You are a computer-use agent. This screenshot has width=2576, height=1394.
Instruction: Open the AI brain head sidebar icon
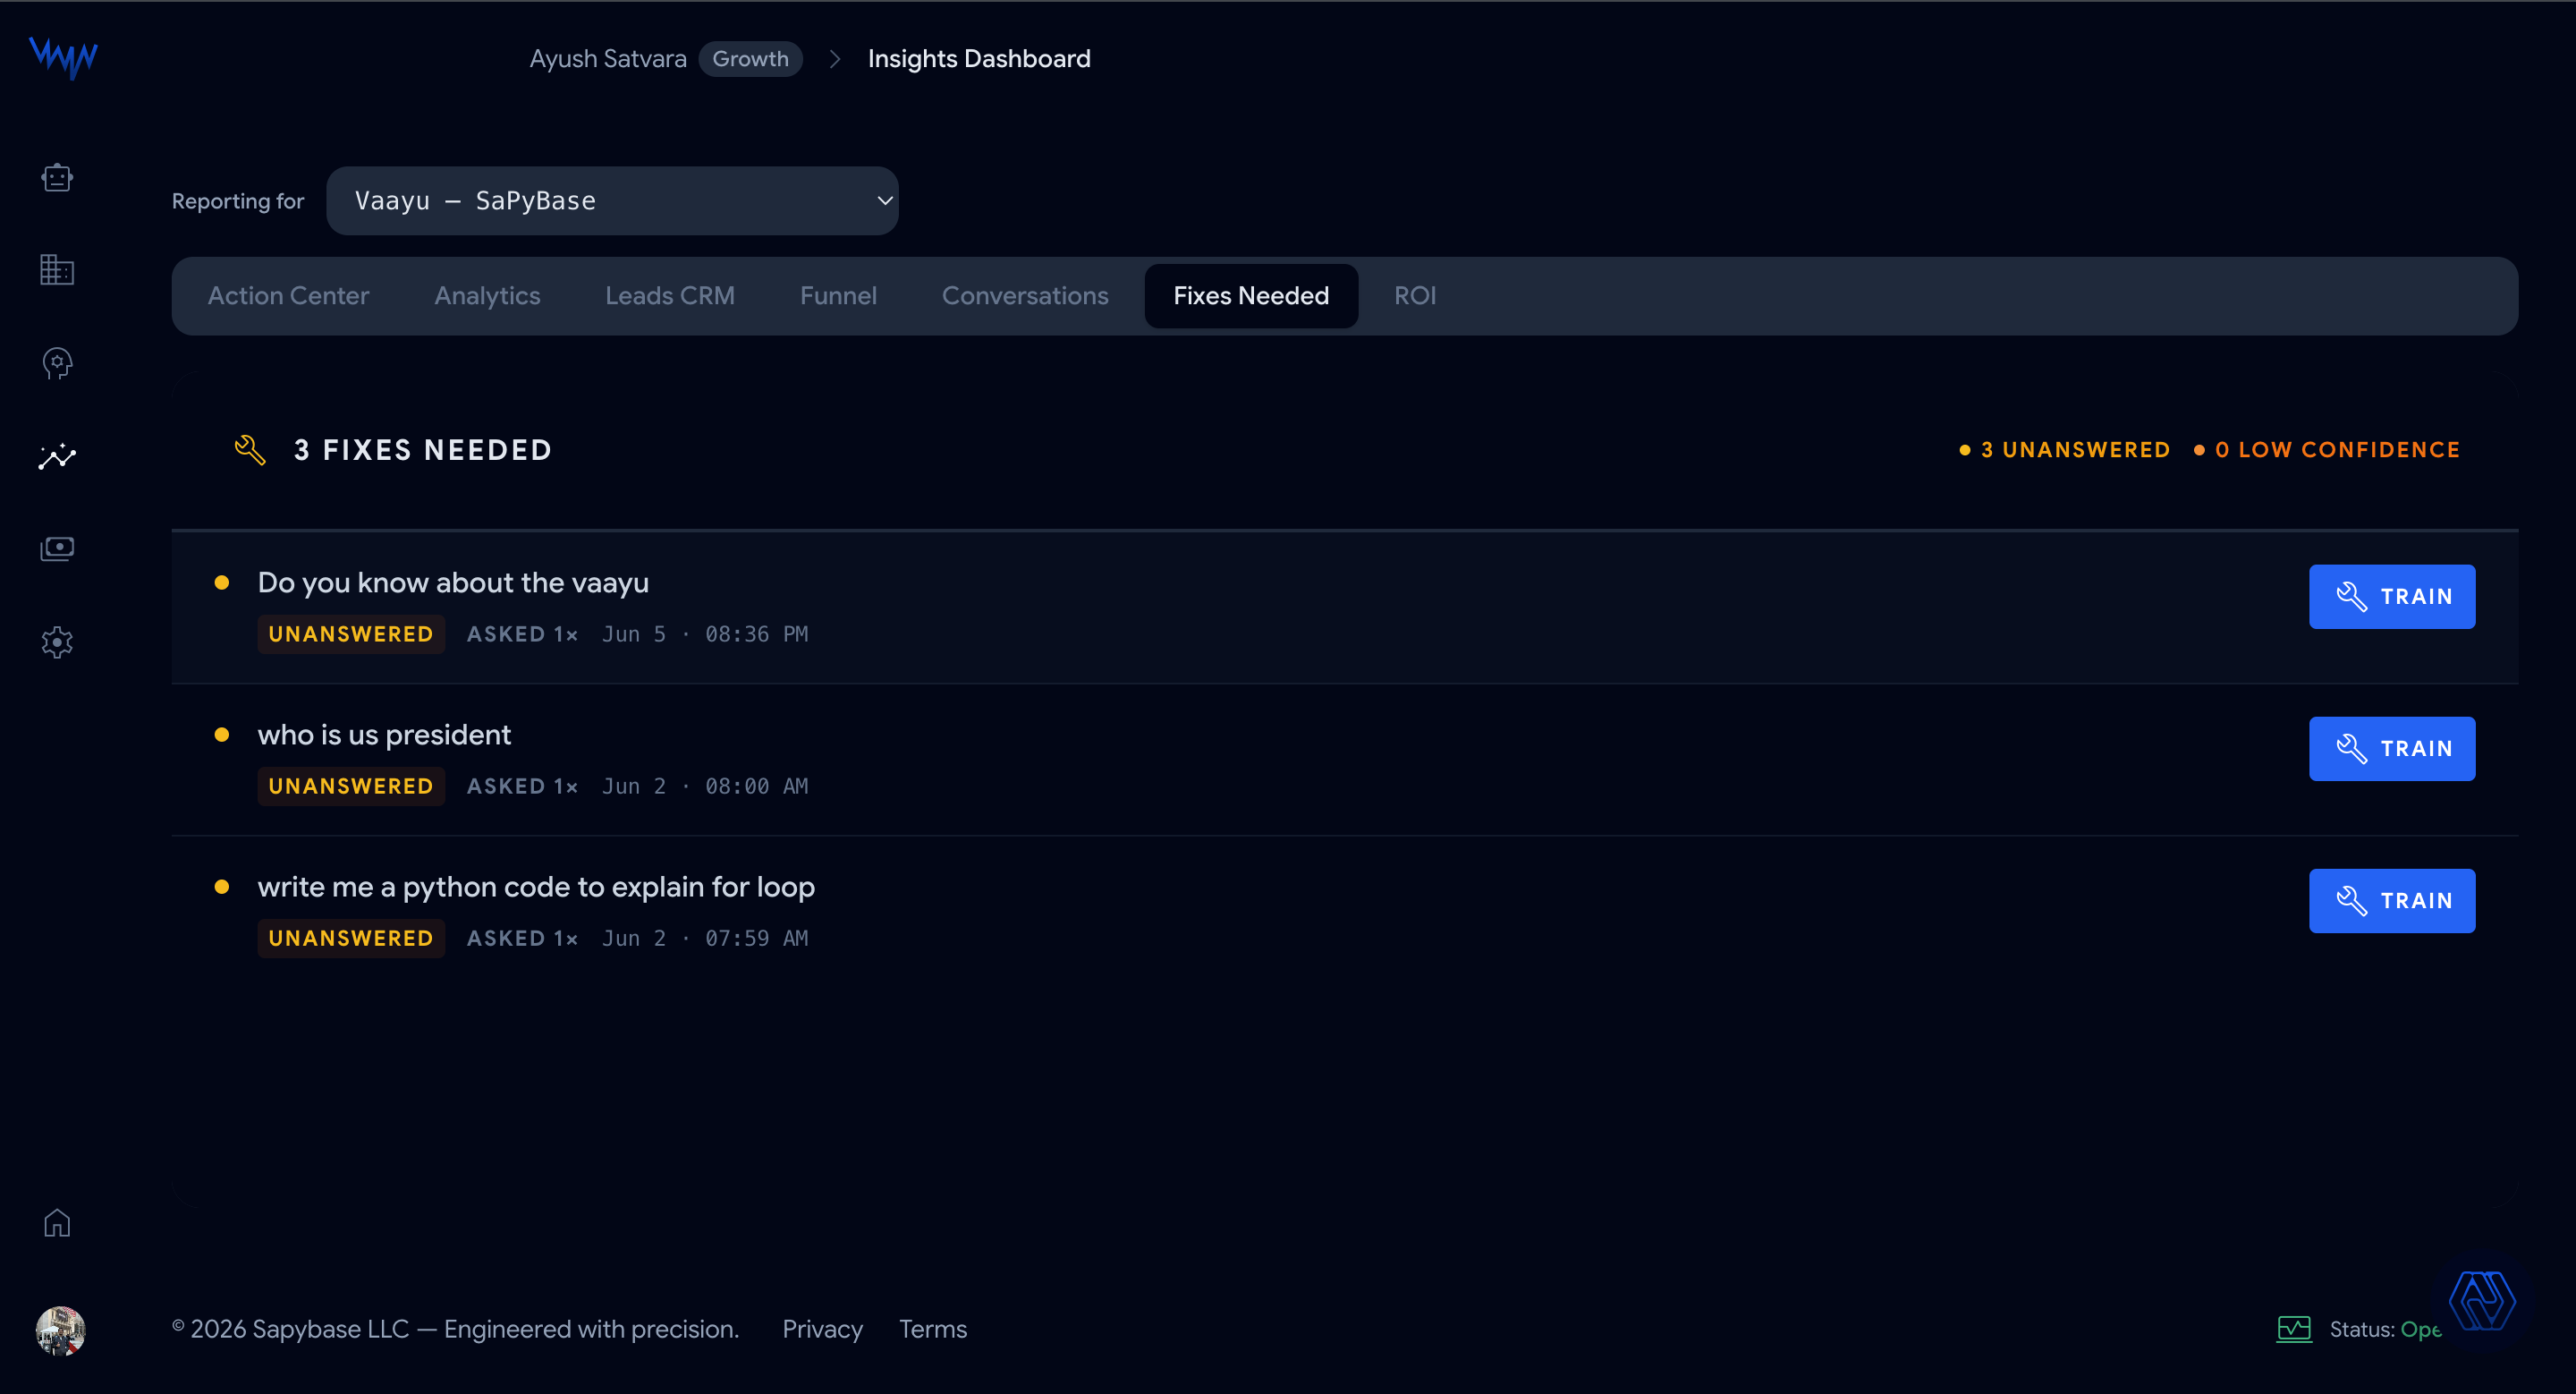pyautogui.click(x=57, y=363)
